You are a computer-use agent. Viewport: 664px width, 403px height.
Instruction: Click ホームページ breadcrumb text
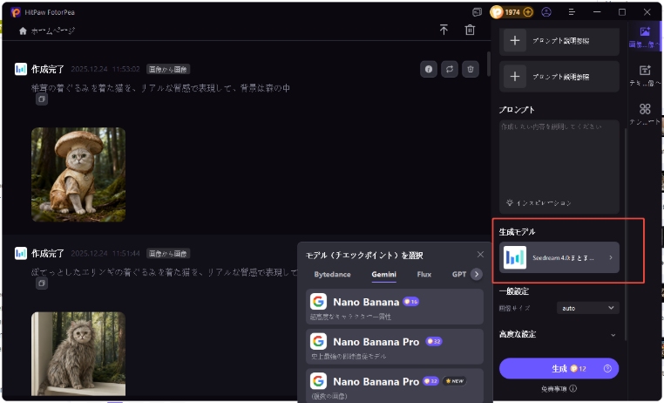pyautogui.click(x=53, y=31)
